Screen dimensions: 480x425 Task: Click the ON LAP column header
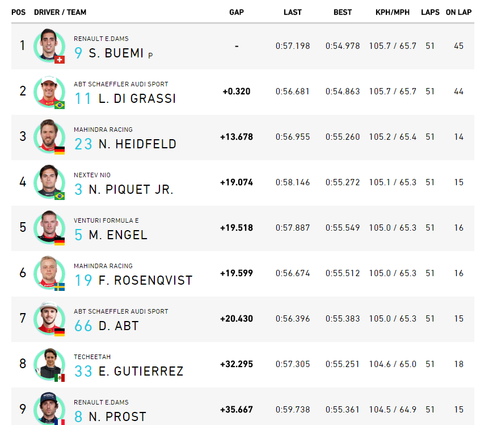tap(458, 13)
